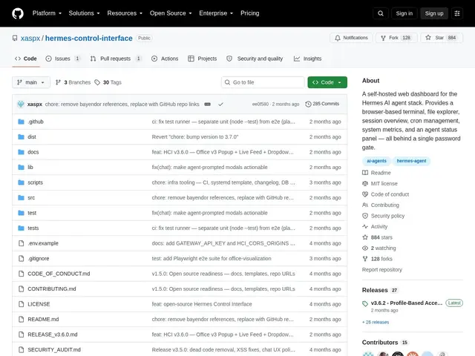Open the .gitignore file
This screenshot has height=356, width=475.
(39, 259)
